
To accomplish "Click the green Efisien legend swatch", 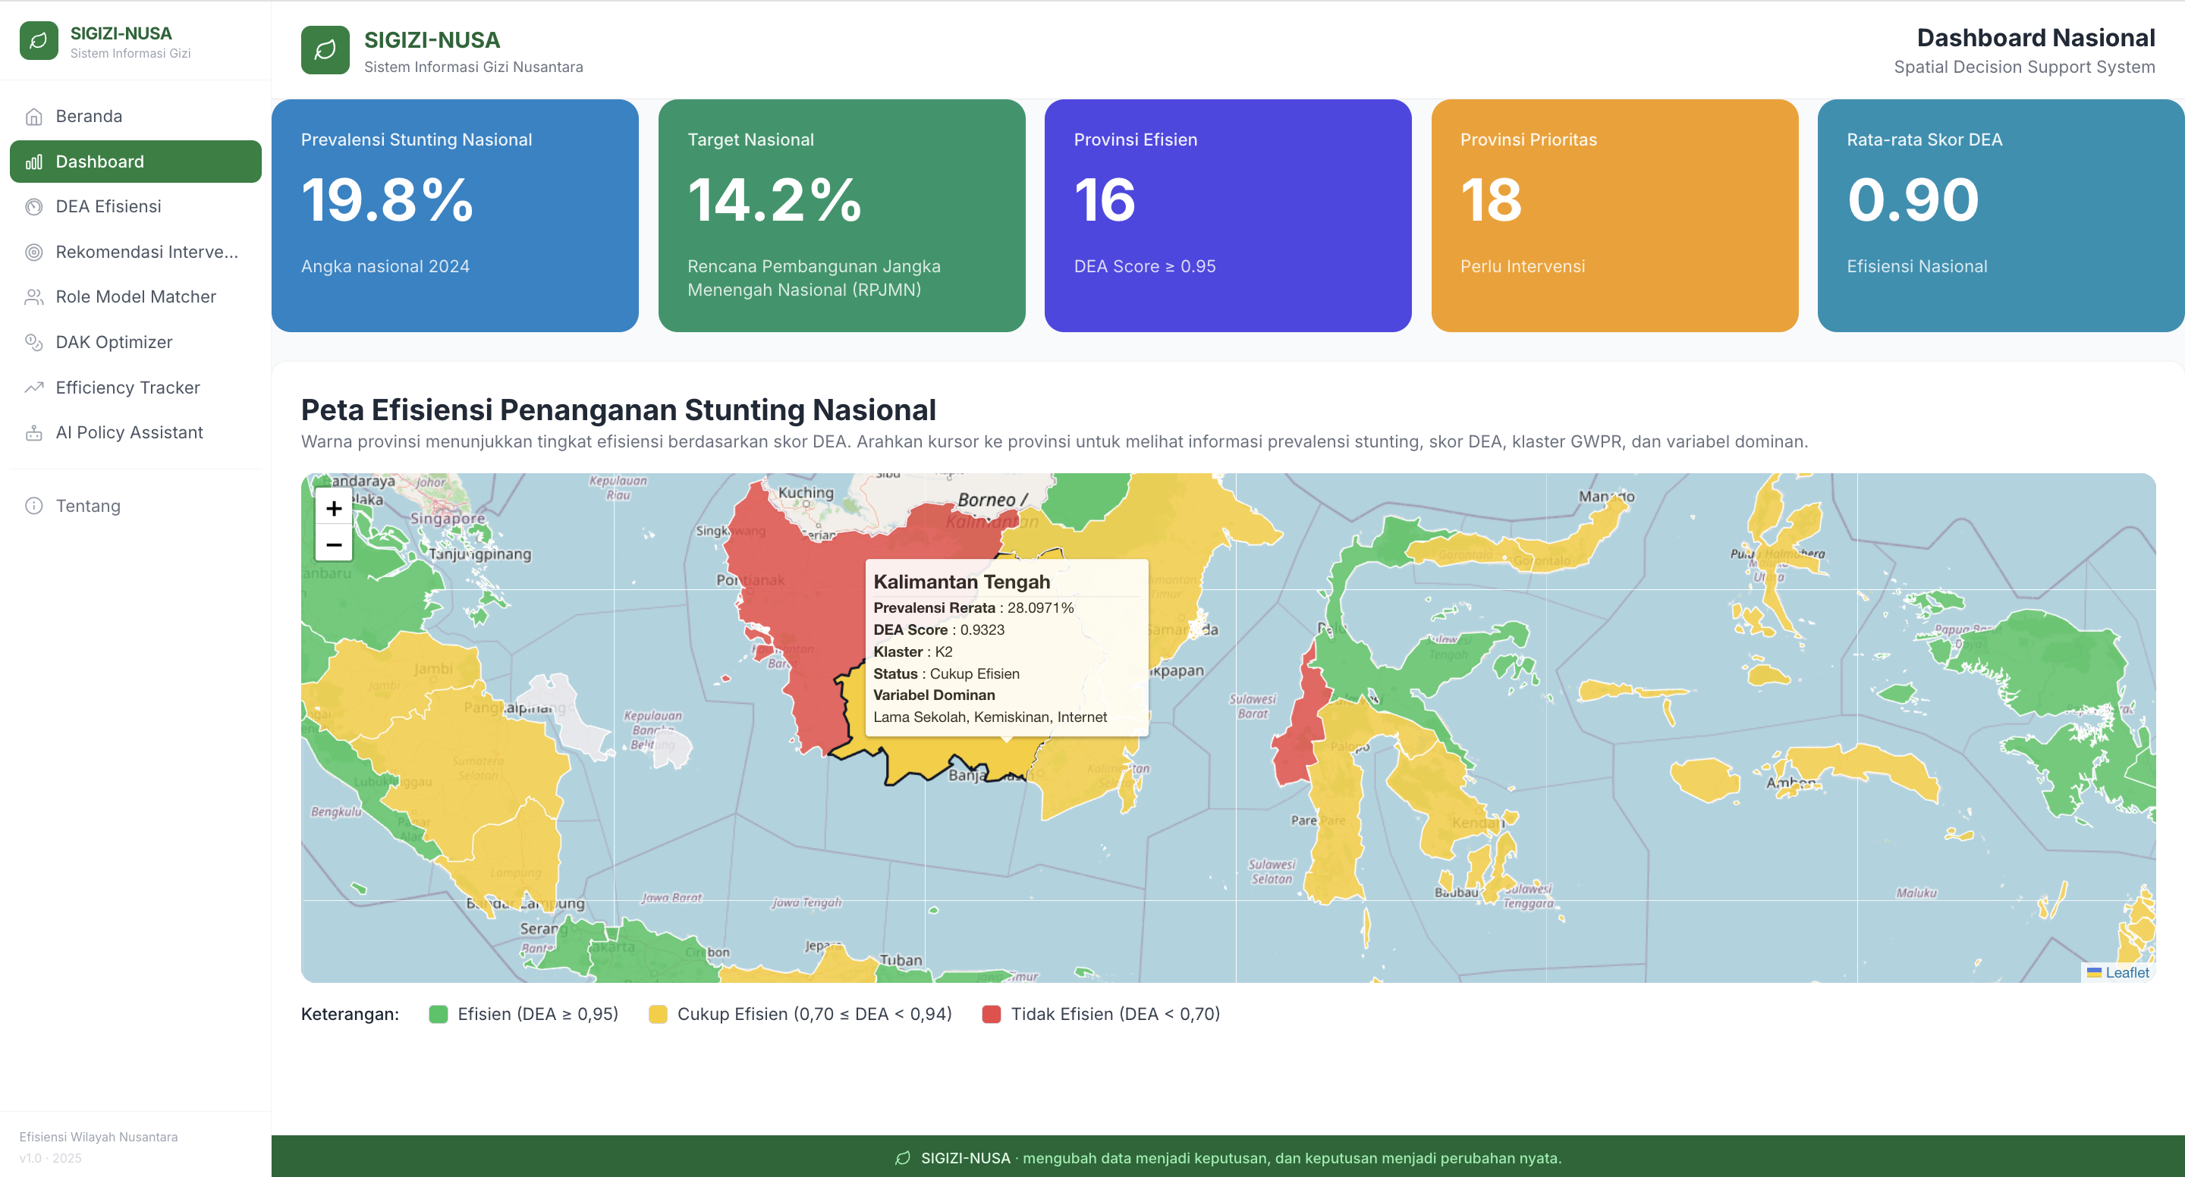I will (x=438, y=1014).
